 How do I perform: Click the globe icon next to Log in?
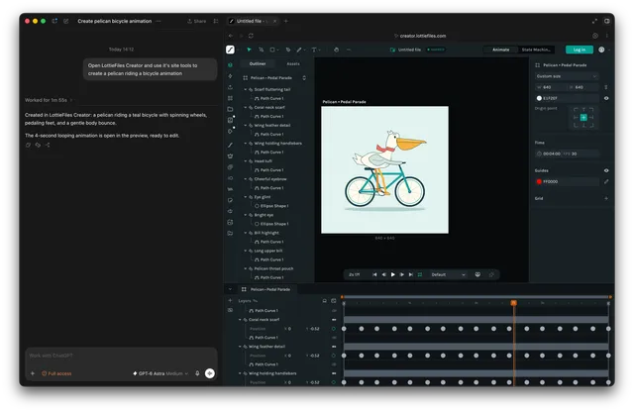601,50
